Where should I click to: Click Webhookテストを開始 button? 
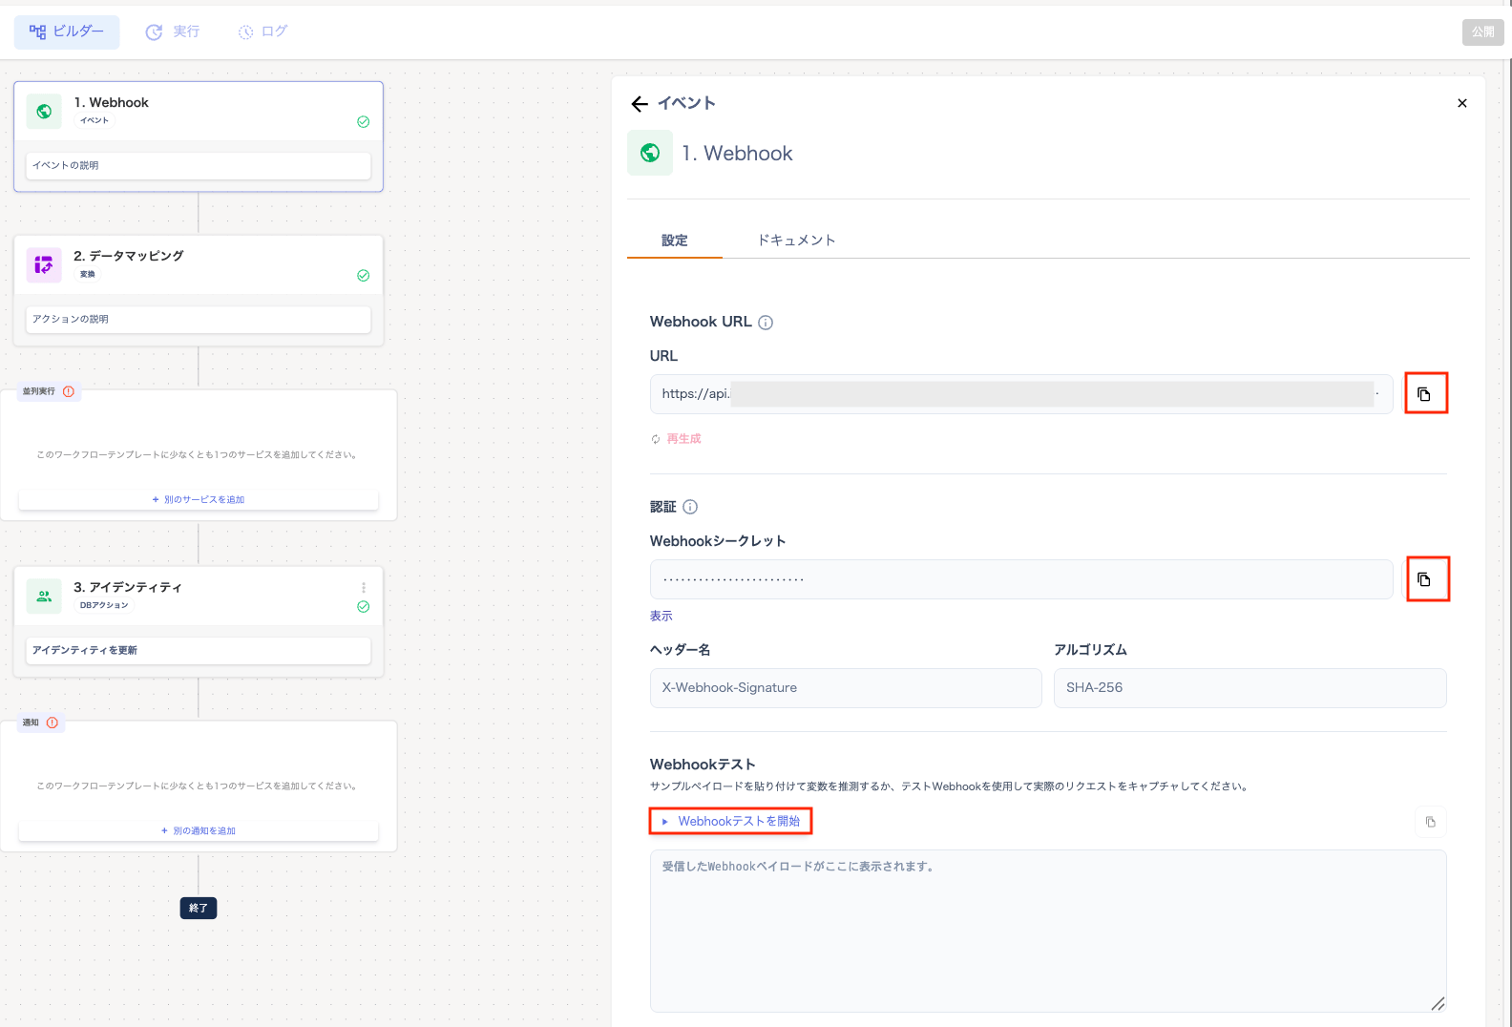pos(730,821)
